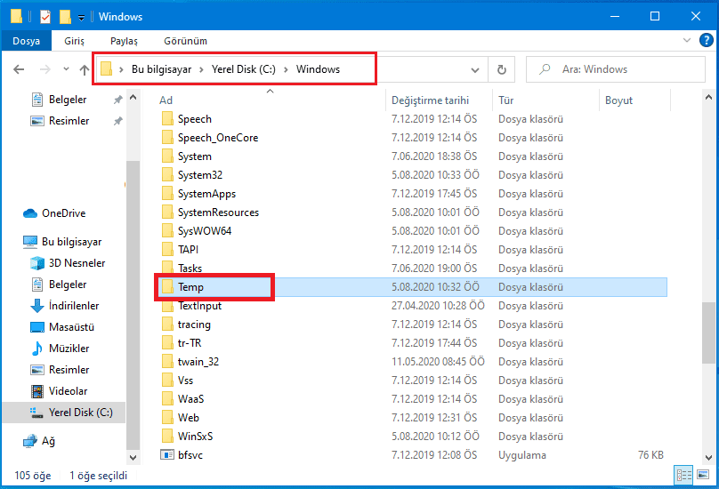
Task: Open pinned Resimler in Quick access
Action: click(69, 121)
